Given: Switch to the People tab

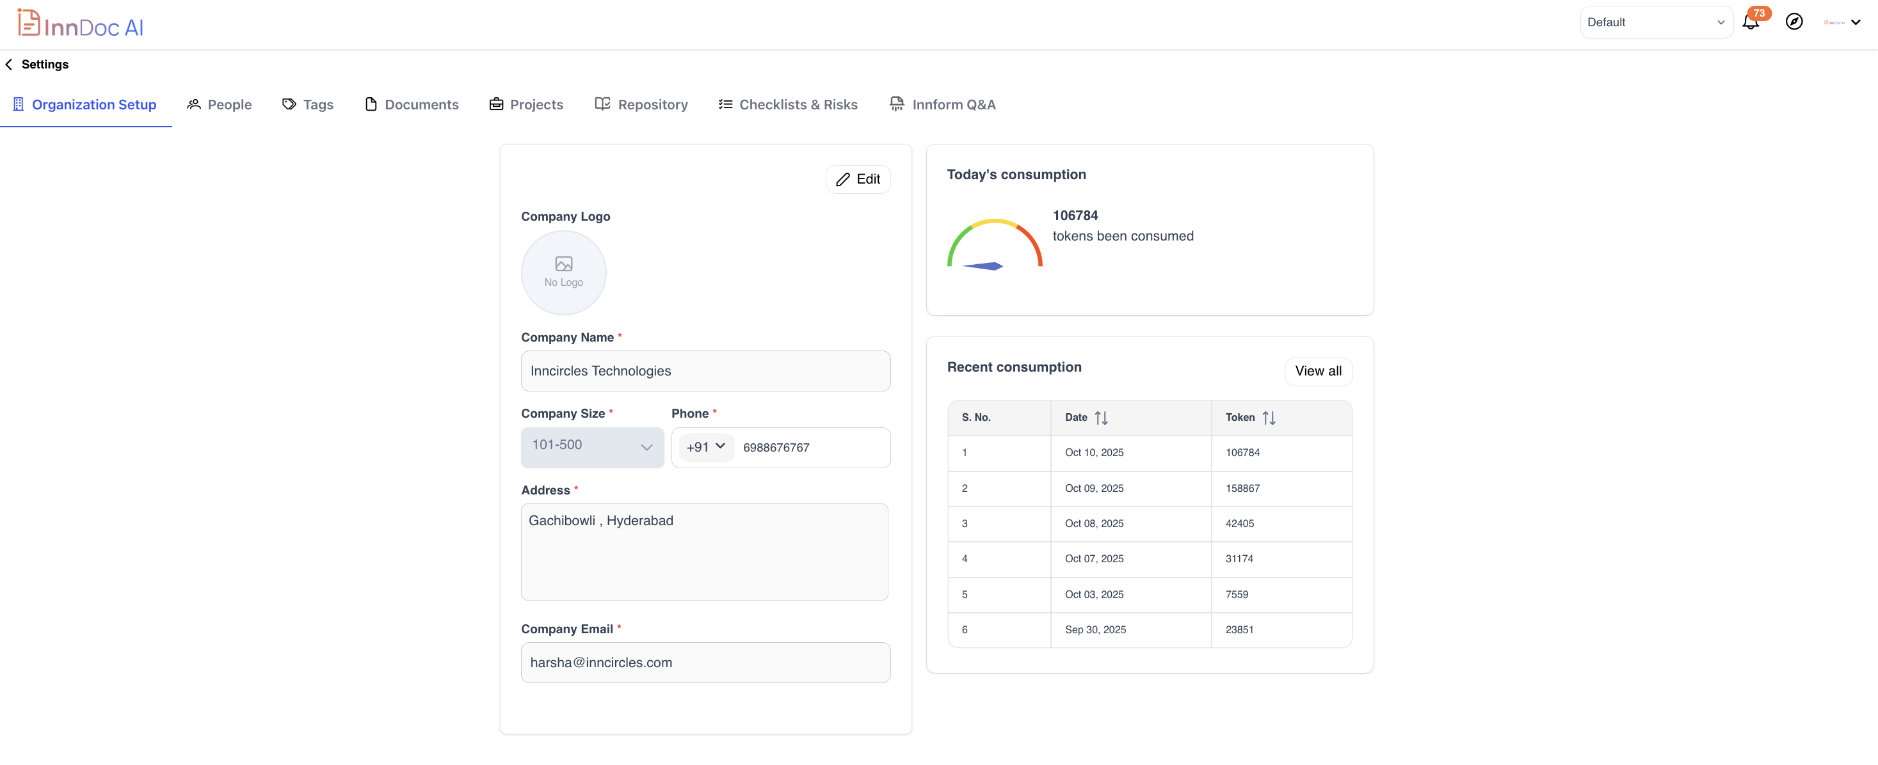Looking at the screenshot, I should pyautogui.click(x=219, y=105).
